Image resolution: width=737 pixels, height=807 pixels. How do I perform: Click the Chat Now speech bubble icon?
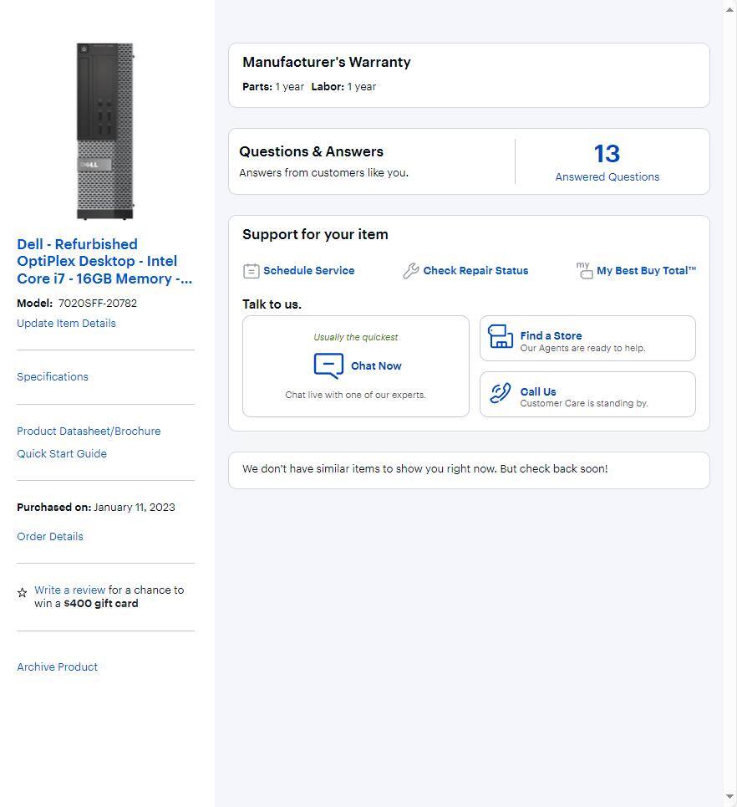point(328,365)
